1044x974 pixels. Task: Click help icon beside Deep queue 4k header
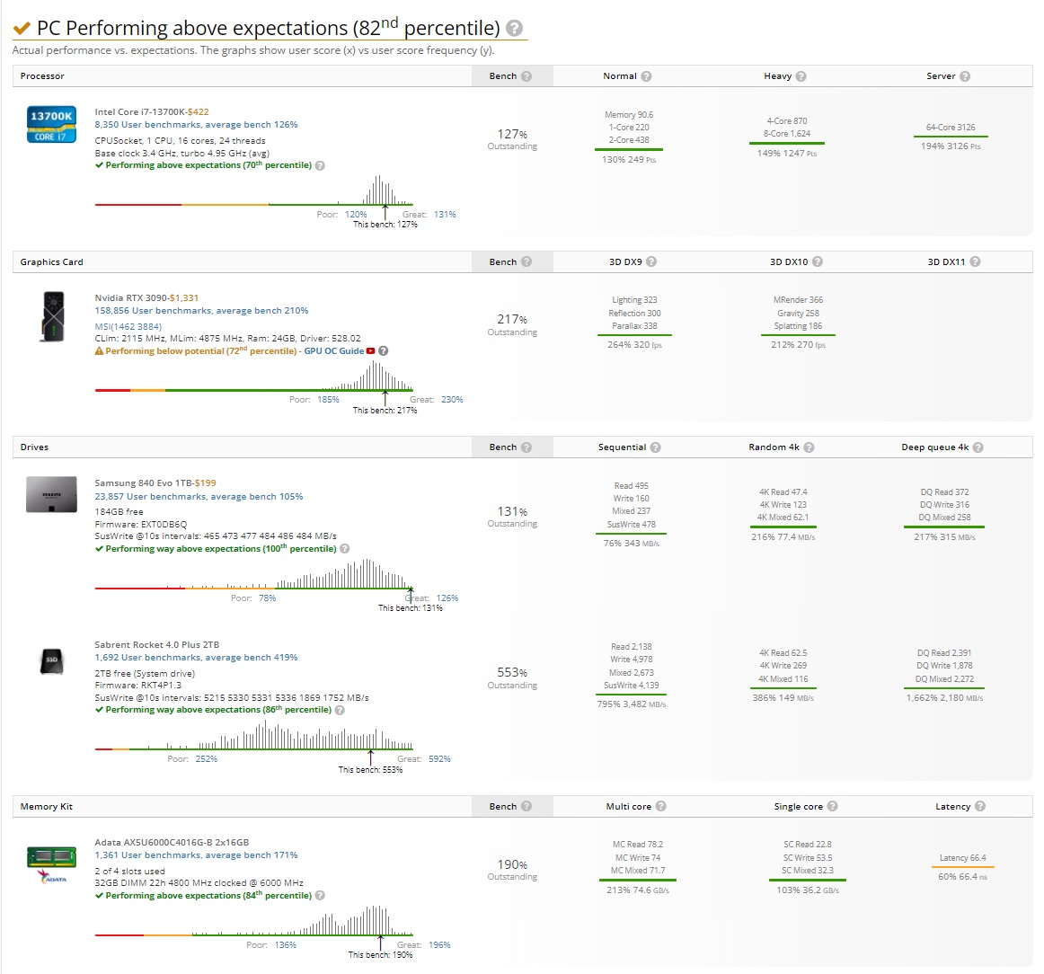978,447
